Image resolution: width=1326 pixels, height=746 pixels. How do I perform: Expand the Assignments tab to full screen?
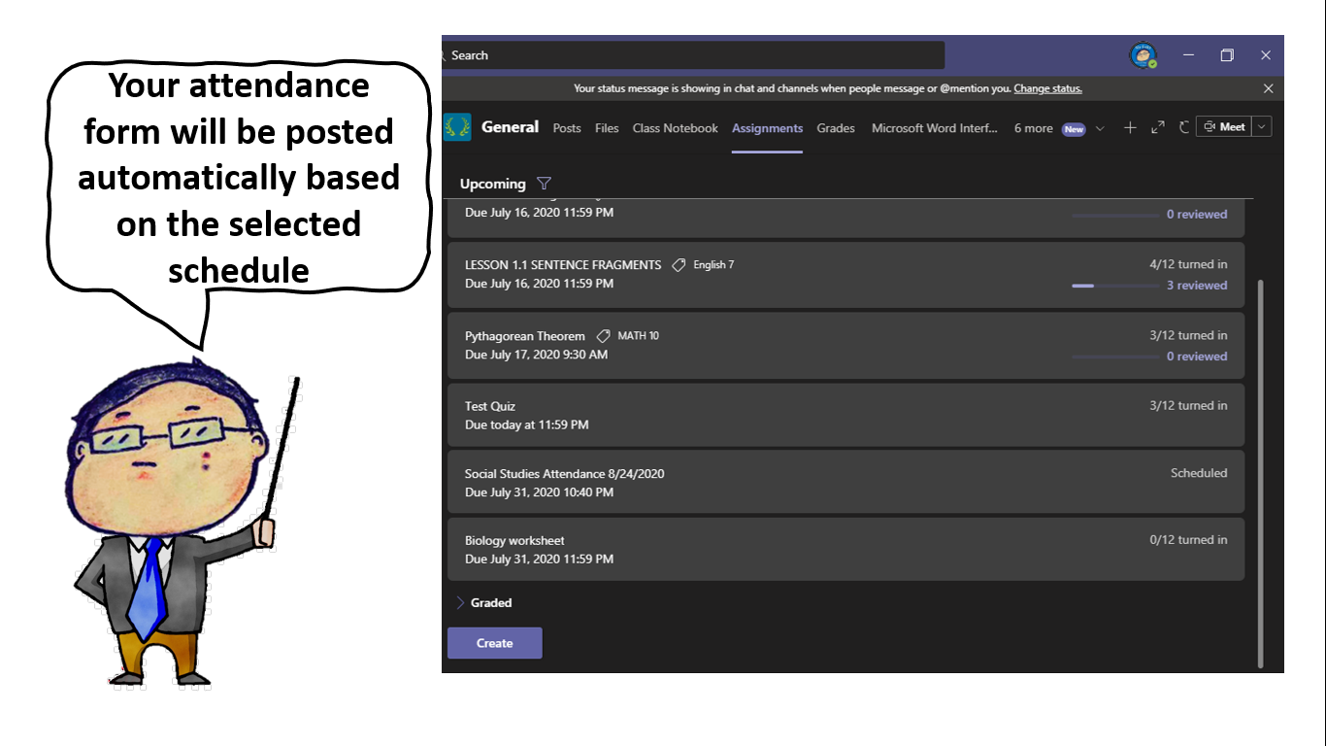click(1157, 127)
